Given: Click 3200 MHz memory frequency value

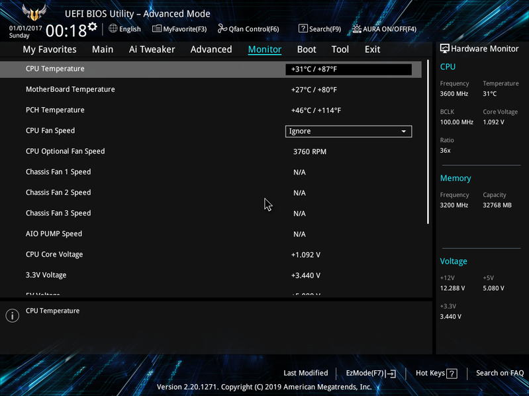Looking at the screenshot, I should point(454,205).
